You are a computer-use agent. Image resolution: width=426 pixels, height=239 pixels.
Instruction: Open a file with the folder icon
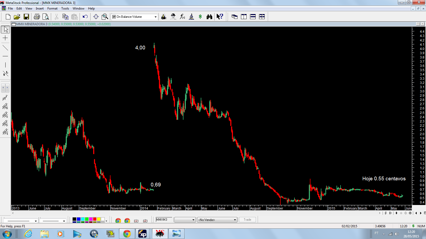coord(17,17)
